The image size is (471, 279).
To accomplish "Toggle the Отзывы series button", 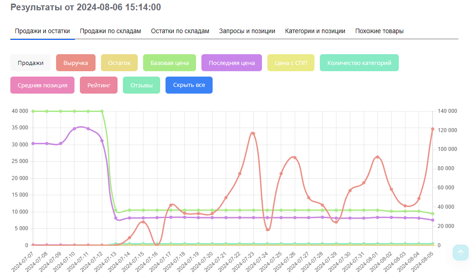I will coord(141,85).
